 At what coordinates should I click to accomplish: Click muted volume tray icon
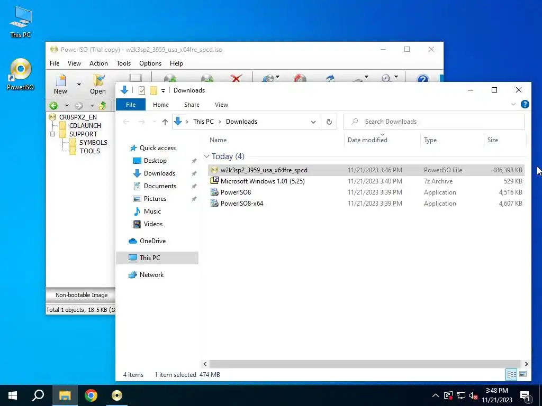coord(473,395)
